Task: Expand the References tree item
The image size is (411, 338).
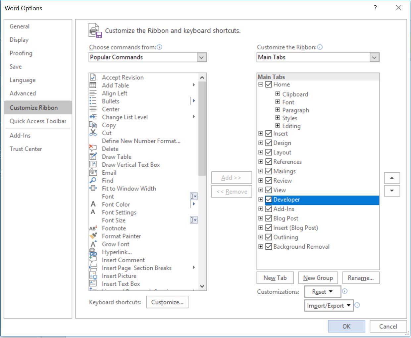Action: coord(261,162)
